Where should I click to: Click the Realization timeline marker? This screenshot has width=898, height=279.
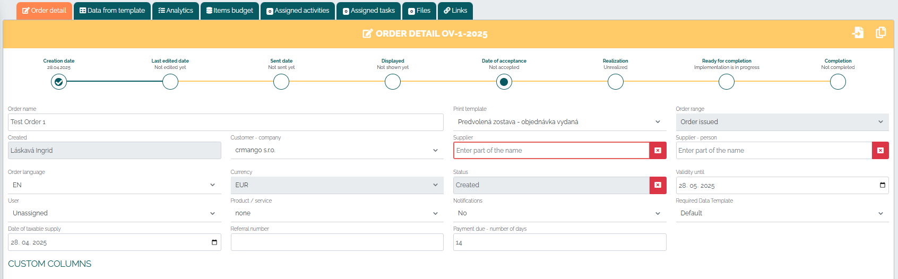[616, 82]
